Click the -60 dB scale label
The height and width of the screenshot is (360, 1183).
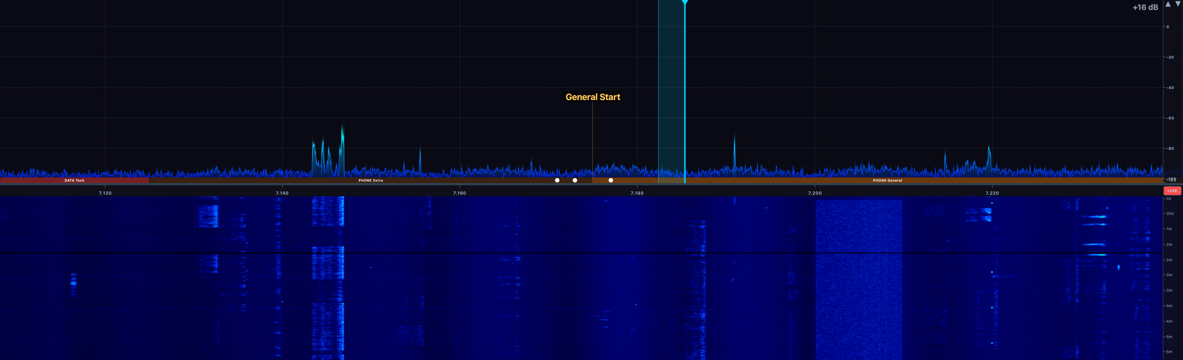coord(1170,118)
